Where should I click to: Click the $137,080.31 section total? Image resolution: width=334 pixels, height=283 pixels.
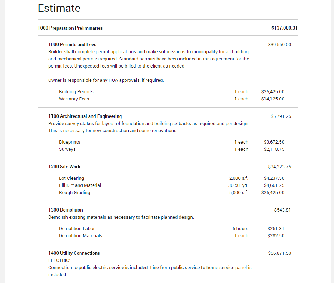click(x=284, y=28)
